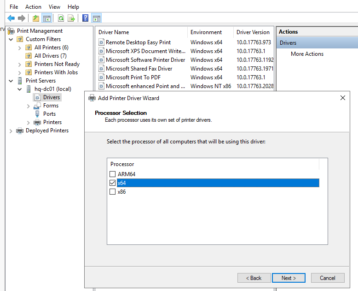Open the View menu

click(x=54, y=7)
